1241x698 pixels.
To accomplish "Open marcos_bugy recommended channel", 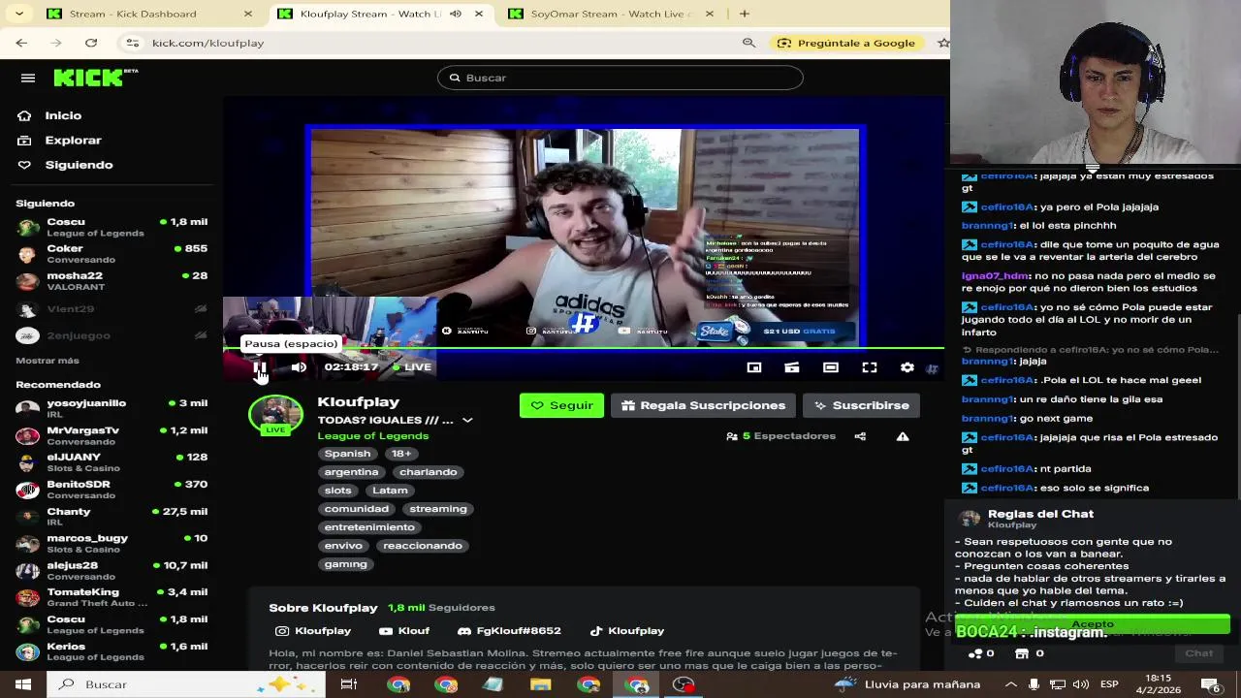I will [x=112, y=544].
